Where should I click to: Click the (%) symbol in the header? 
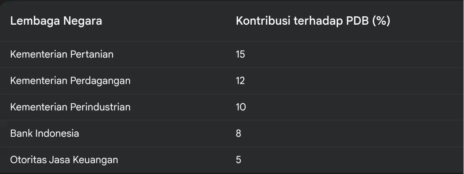point(381,21)
